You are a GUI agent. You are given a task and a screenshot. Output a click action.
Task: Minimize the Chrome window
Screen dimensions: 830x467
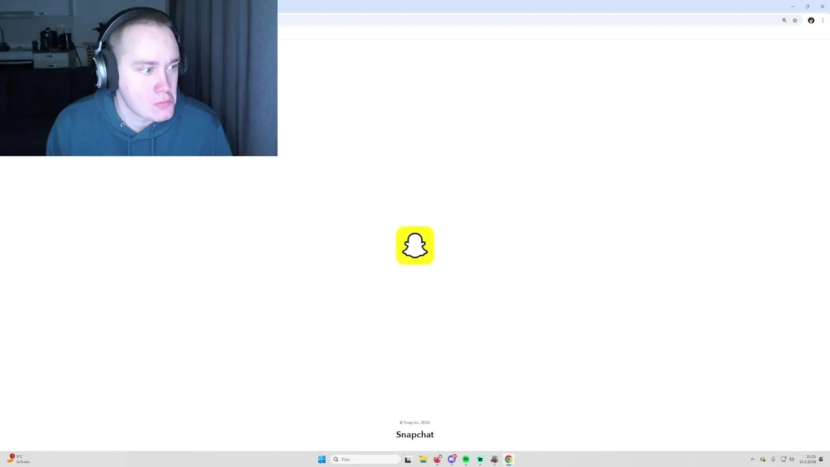792,6
